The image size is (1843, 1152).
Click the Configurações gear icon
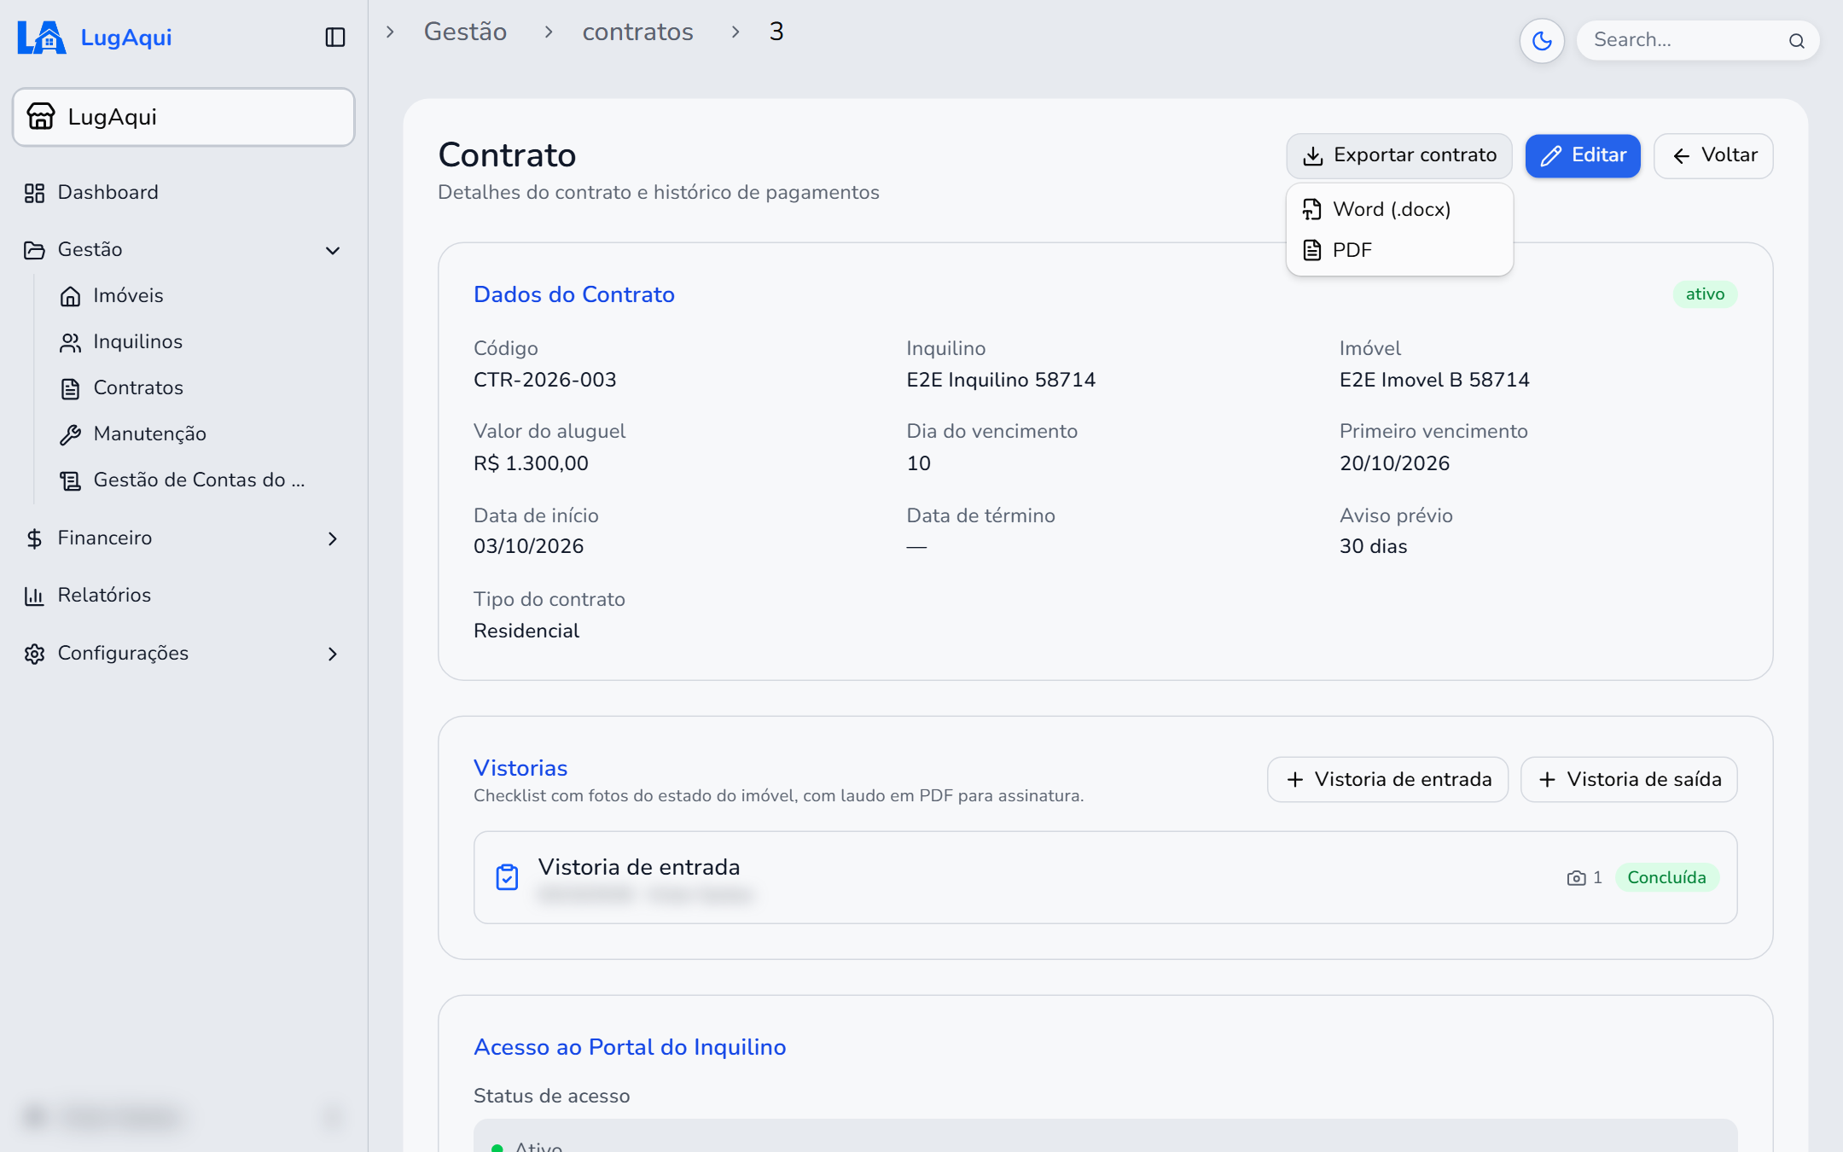click(34, 654)
